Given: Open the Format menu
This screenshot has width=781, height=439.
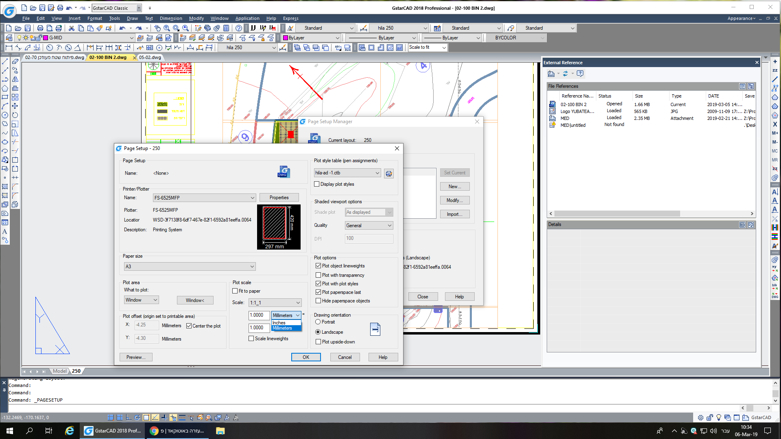Looking at the screenshot, I should (x=94, y=18).
